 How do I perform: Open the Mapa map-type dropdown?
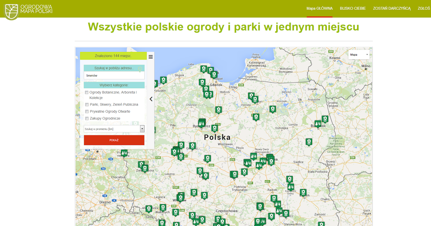358,54
